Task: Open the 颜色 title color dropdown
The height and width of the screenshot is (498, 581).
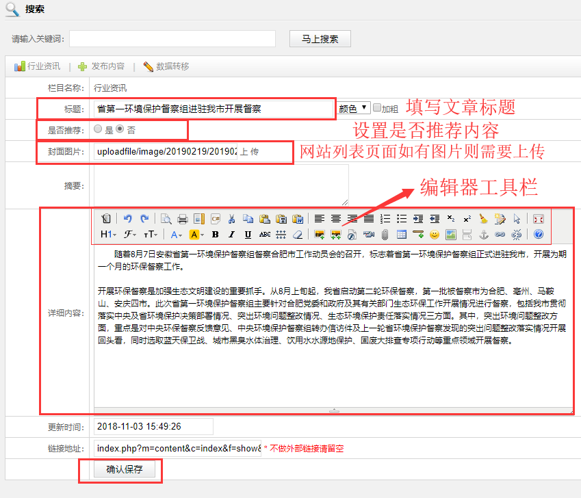Action: (354, 108)
